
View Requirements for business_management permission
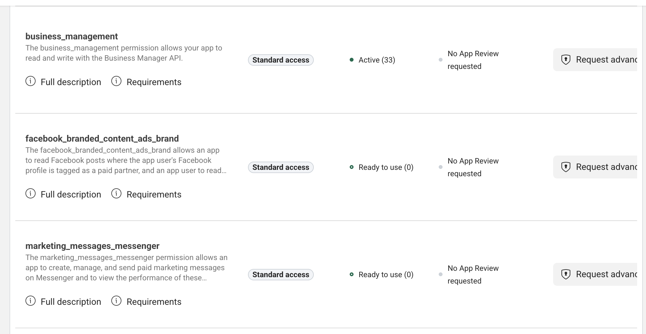[154, 82]
